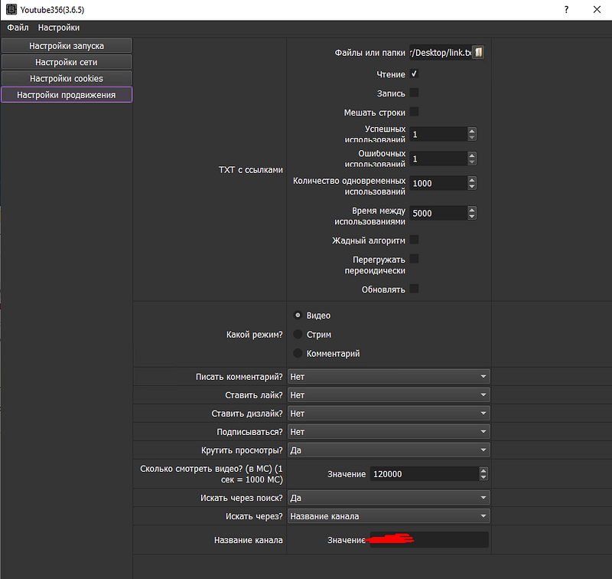Open the Ставить лайк dropdown

coord(389,395)
